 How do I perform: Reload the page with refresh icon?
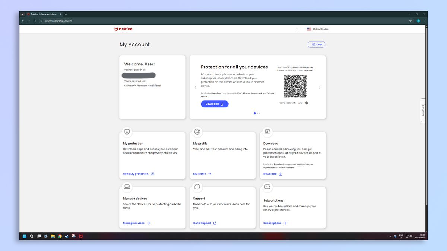click(x=35, y=21)
